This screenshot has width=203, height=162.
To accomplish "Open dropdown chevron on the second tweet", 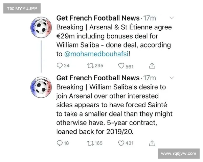I will [x=172, y=78].
